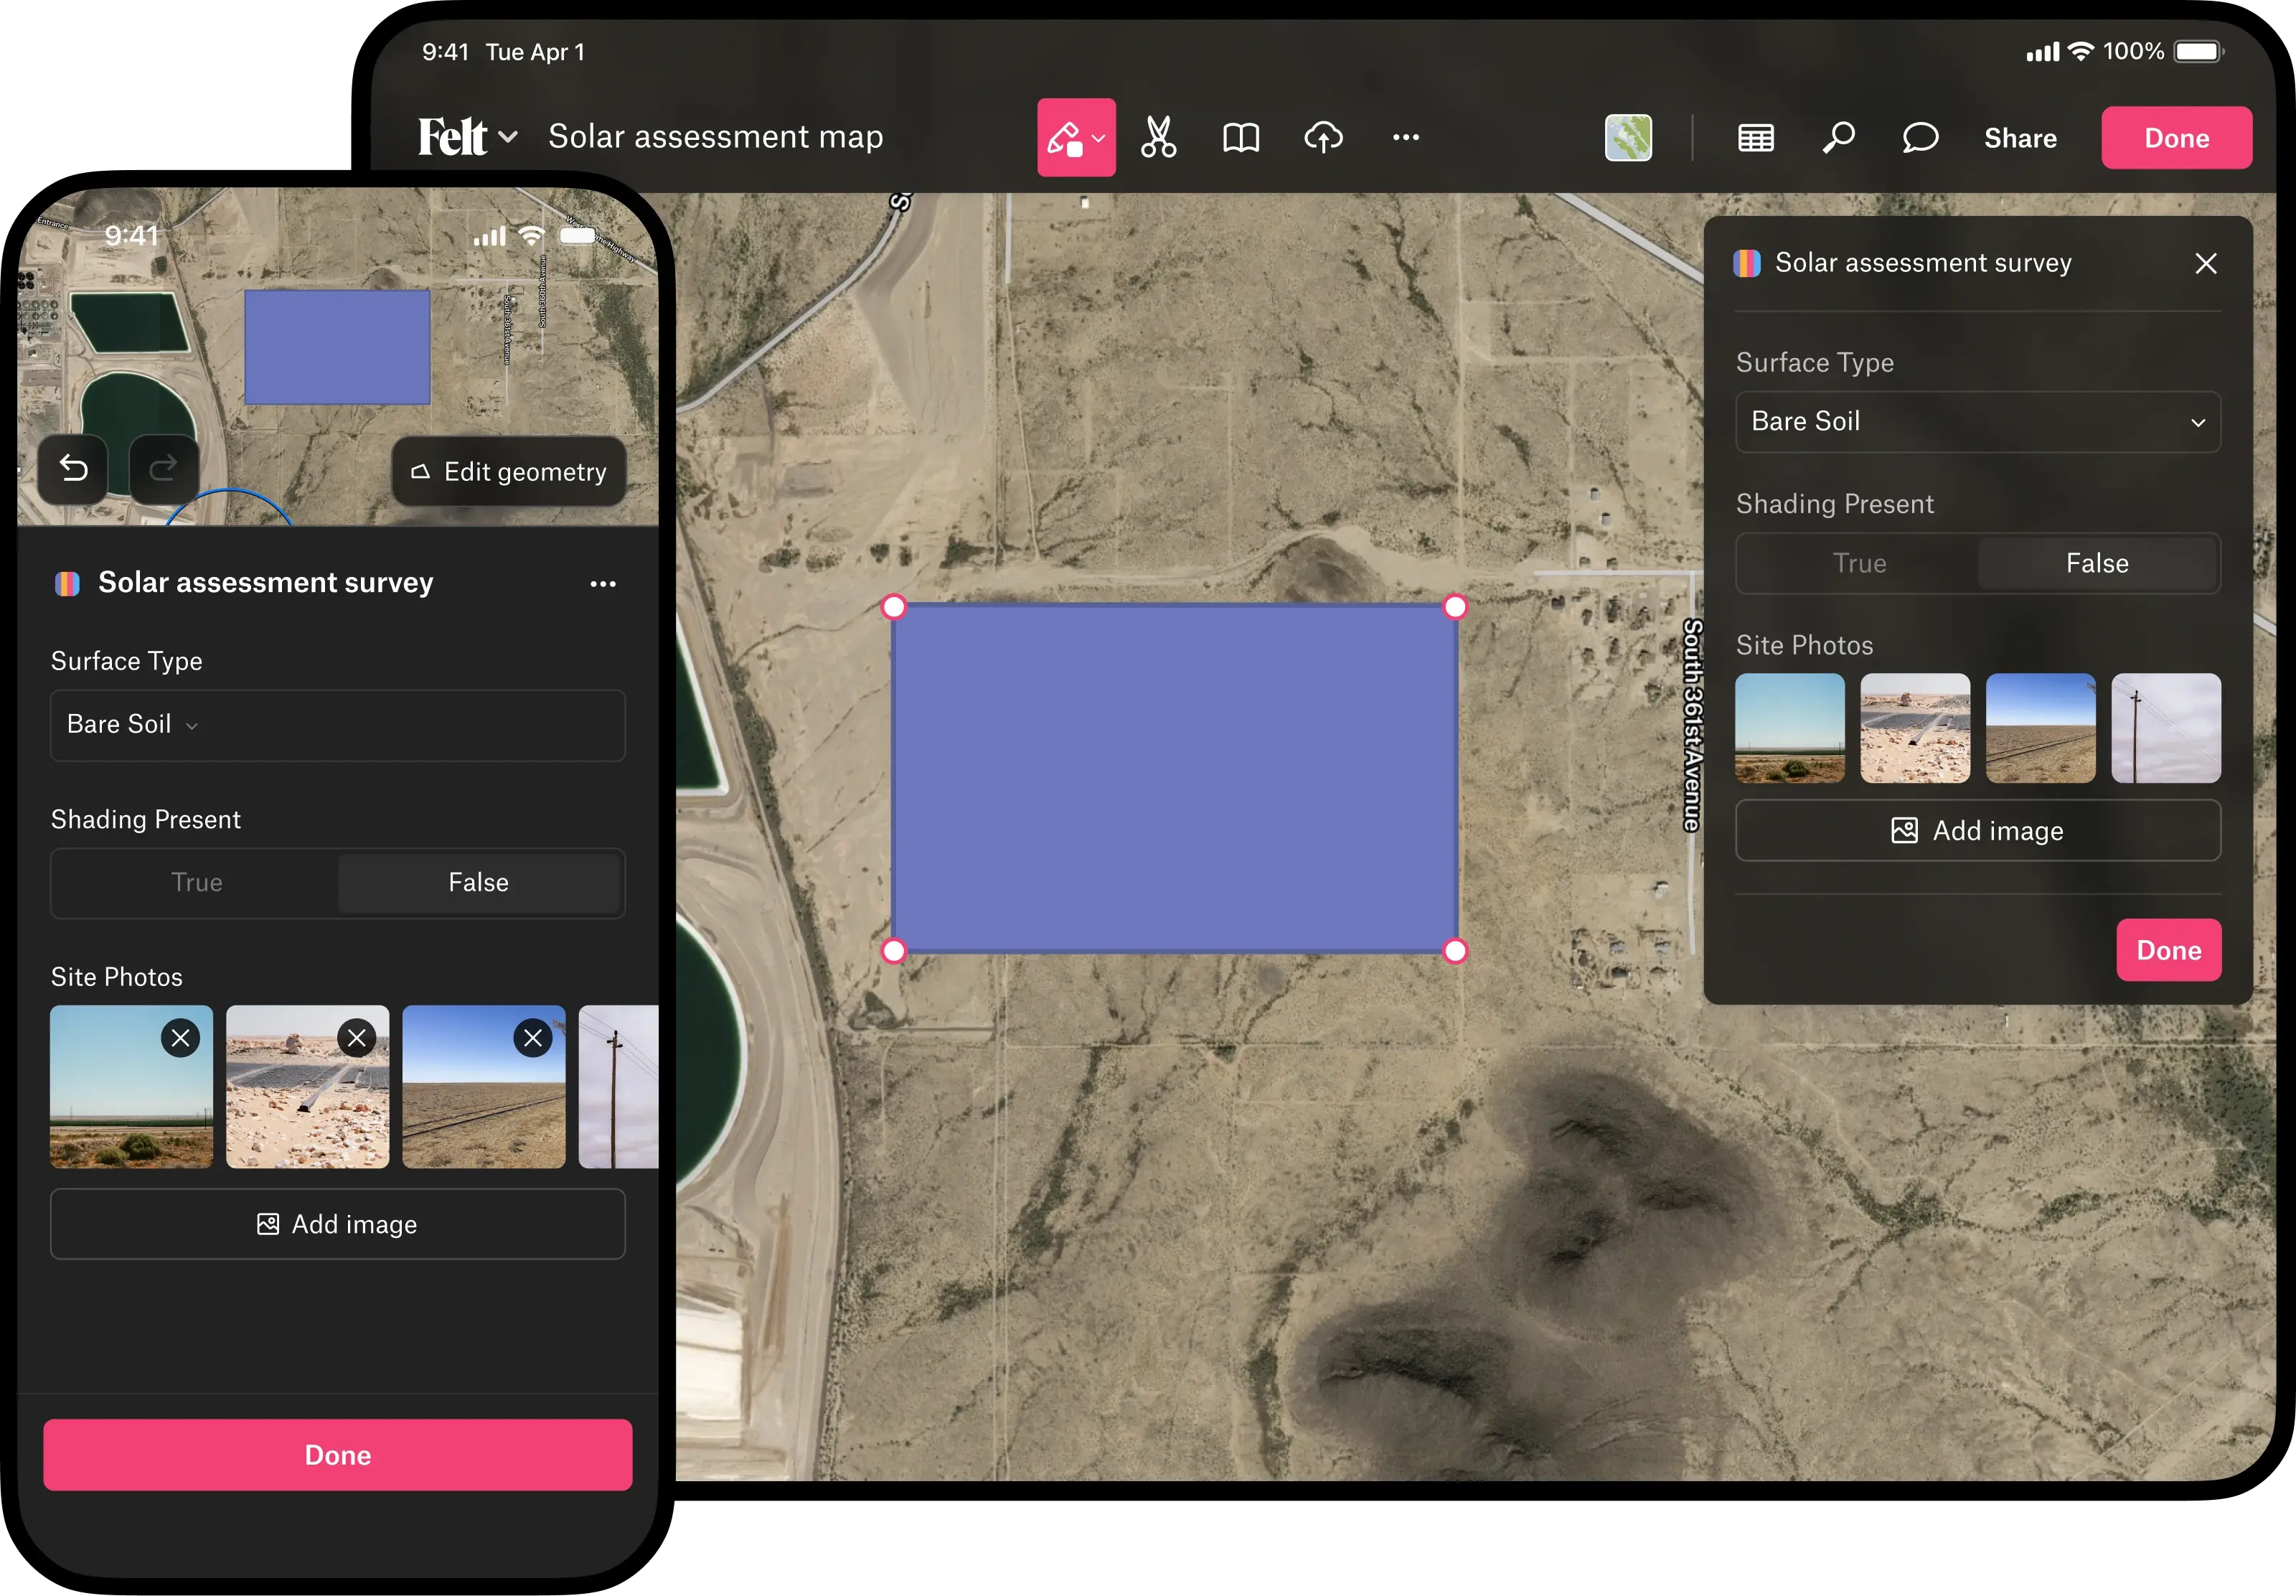Screen dimensions: 2296x1596
Task: Click the cloud upload icon
Action: (1323, 137)
